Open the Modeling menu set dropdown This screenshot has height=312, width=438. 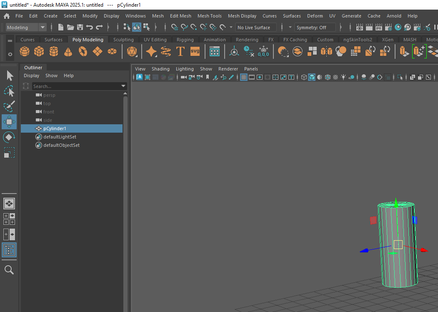[x=26, y=28]
